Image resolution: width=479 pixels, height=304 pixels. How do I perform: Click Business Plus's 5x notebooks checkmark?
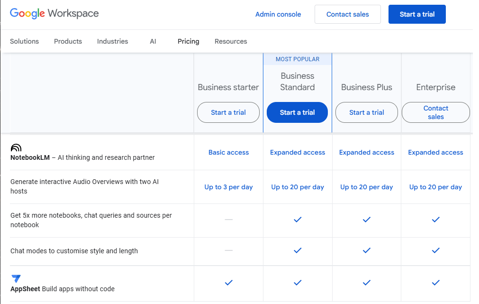tap(366, 220)
